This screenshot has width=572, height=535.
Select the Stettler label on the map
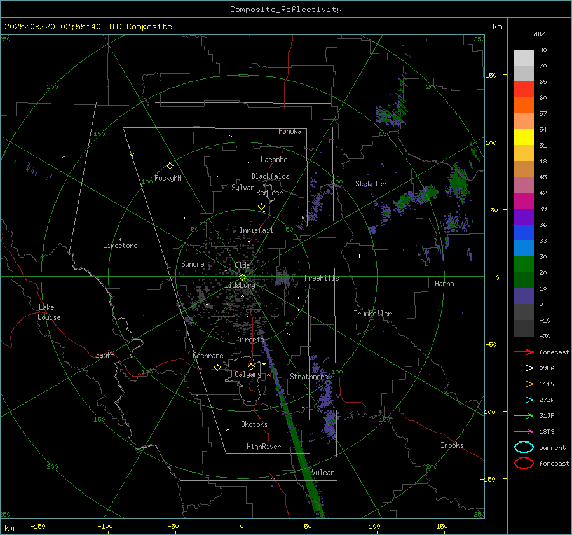point(371,184)
